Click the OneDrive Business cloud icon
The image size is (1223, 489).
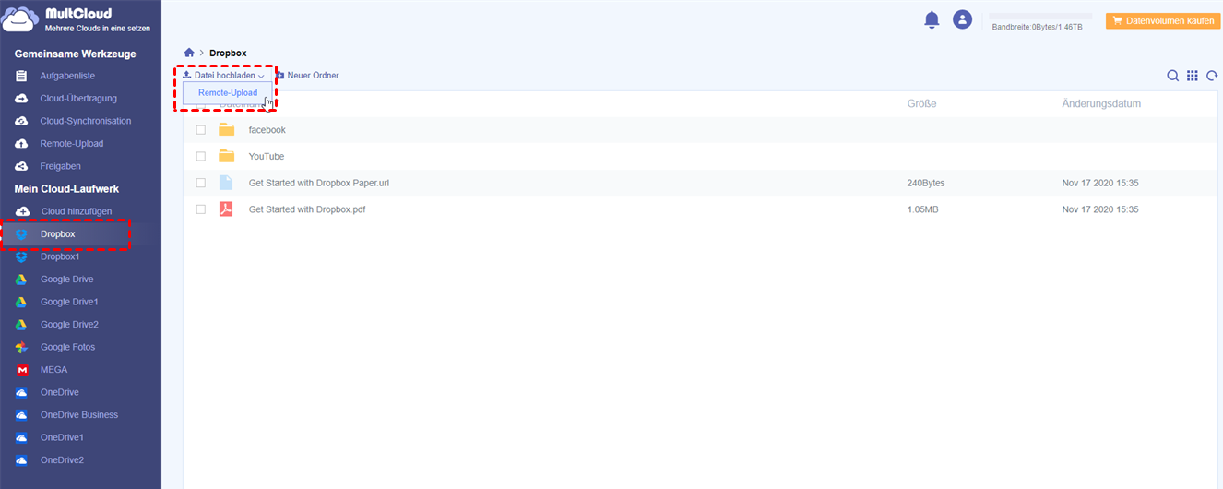[x=21, y=415]
